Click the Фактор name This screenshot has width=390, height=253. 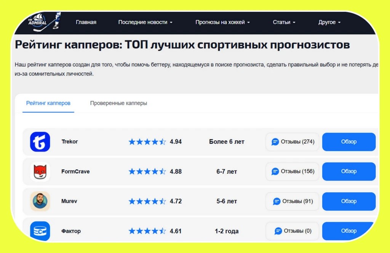(71, 231)
